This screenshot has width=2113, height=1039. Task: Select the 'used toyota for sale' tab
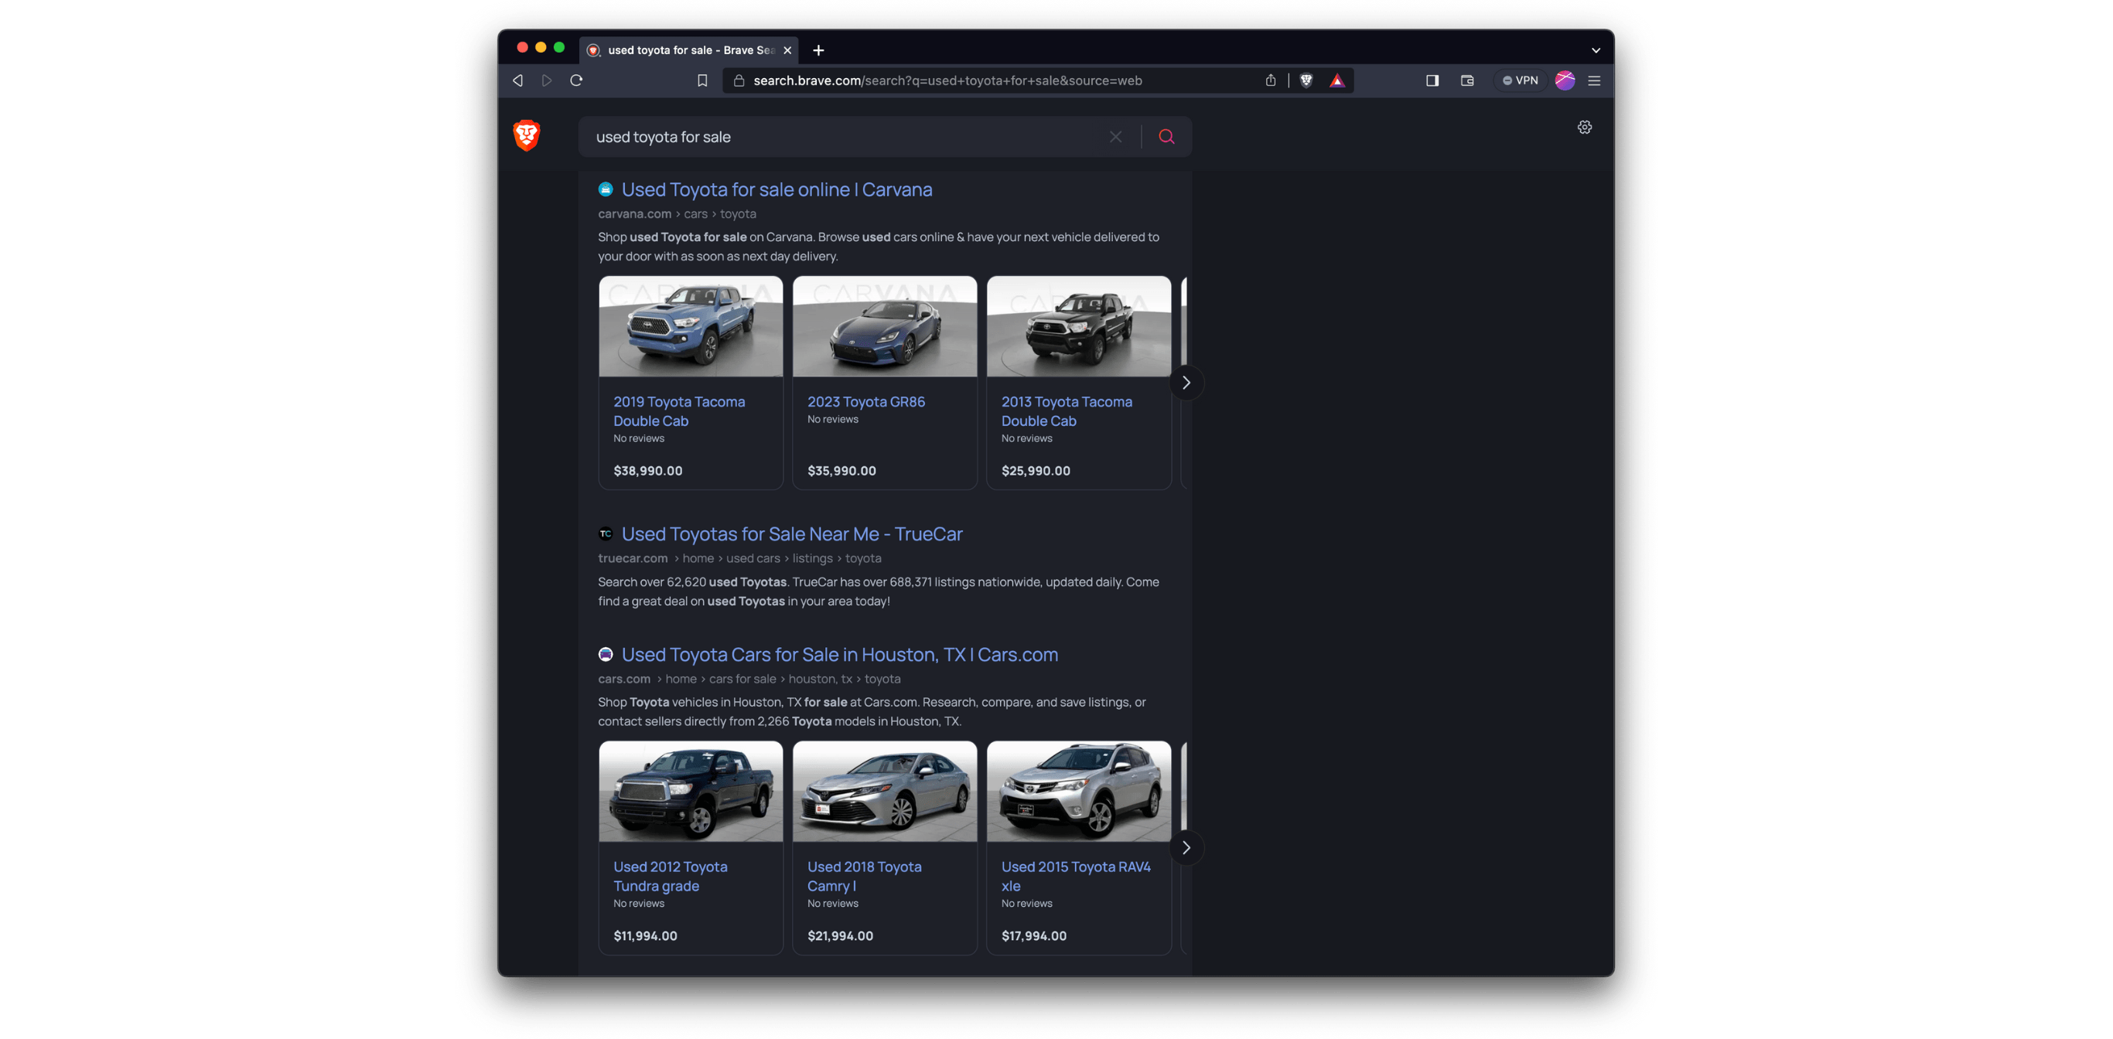[691, 50]
